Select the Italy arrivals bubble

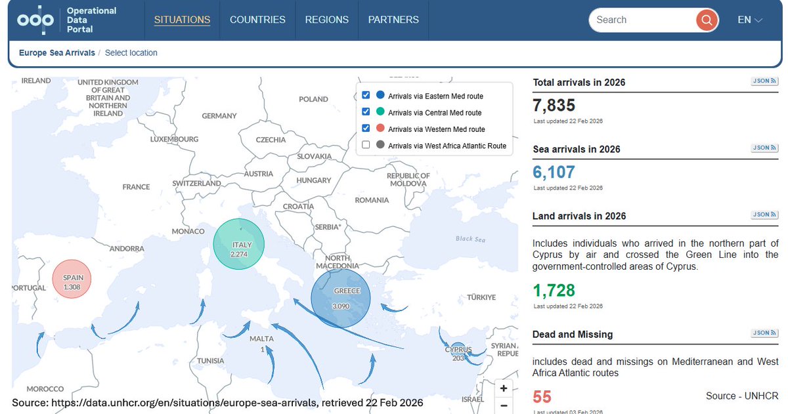[x=238, y=244]
